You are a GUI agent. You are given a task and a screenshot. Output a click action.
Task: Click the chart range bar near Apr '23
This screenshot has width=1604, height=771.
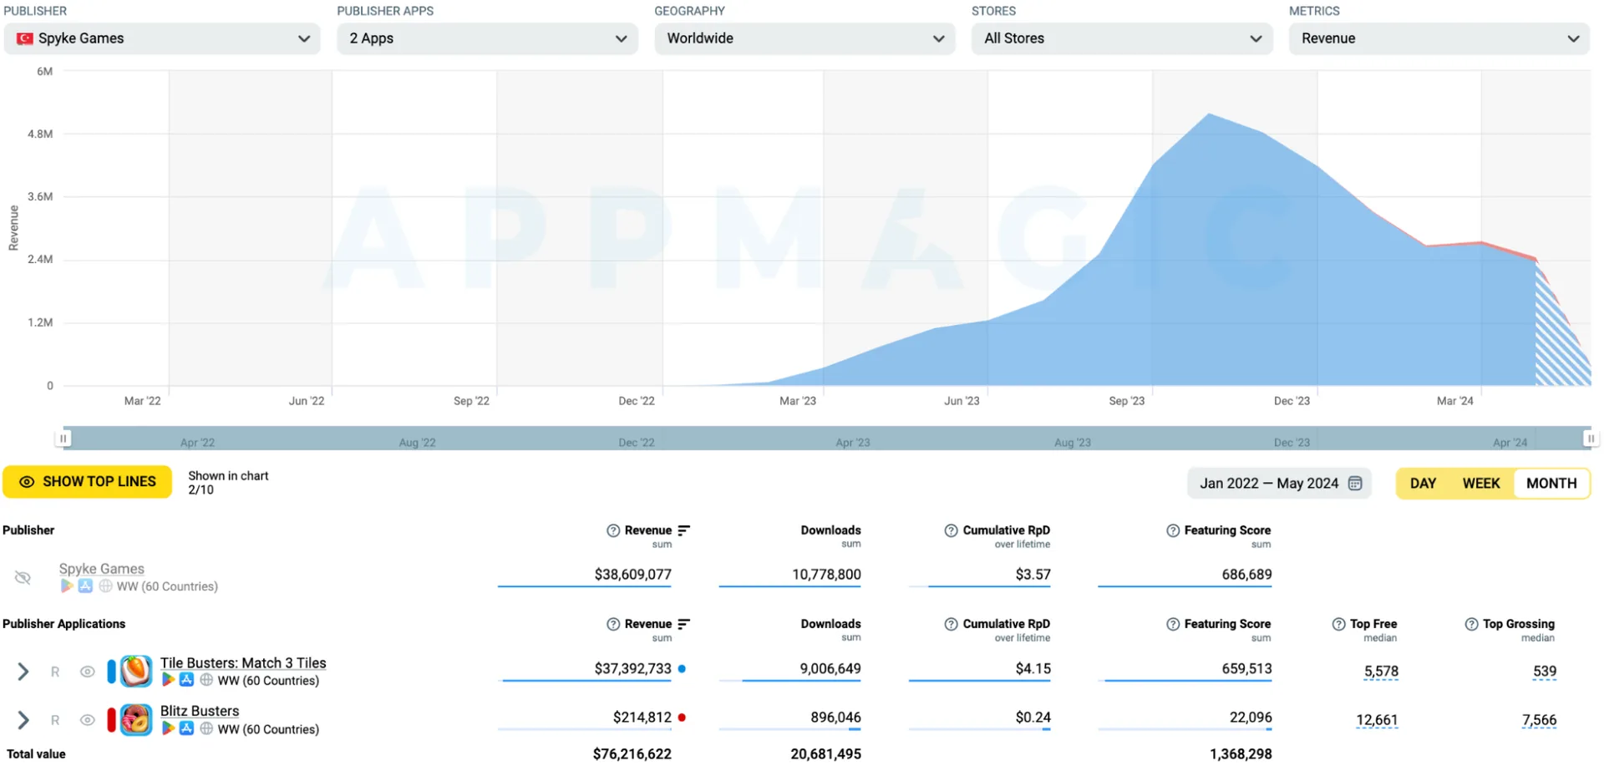point(853,442)
